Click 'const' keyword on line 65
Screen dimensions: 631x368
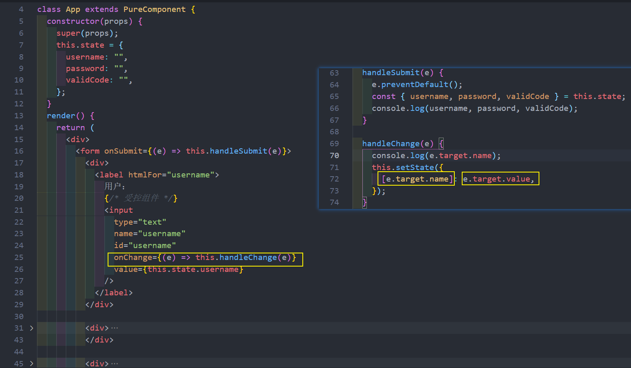384,97
